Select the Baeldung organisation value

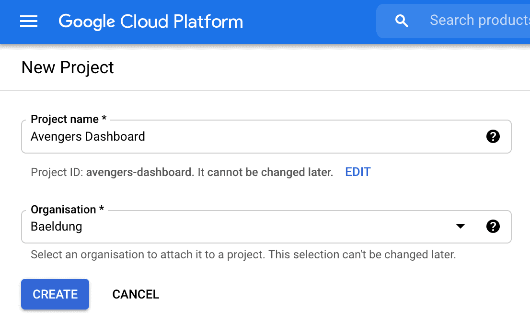(x=57, y=226)
